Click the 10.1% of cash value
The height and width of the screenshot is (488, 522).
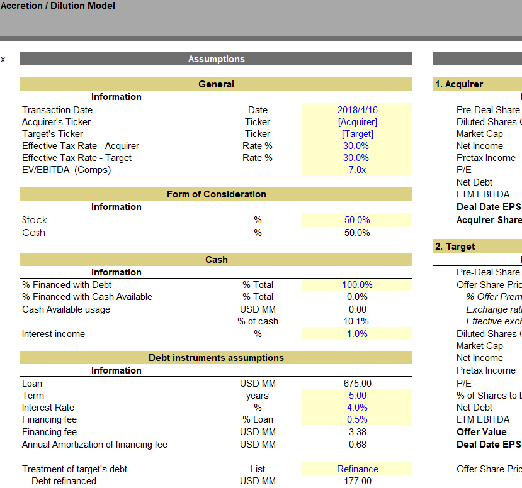click(357, 321)
